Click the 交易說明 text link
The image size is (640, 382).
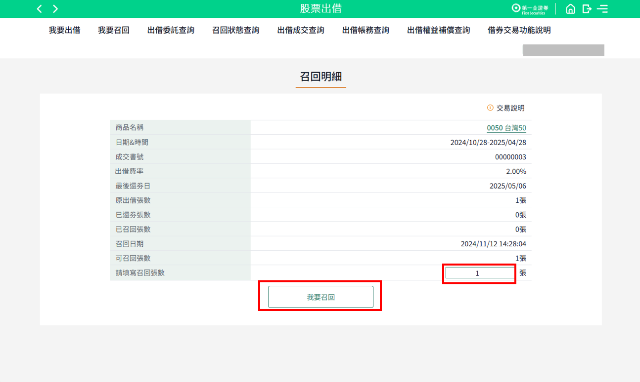click(x=510, y=108)
